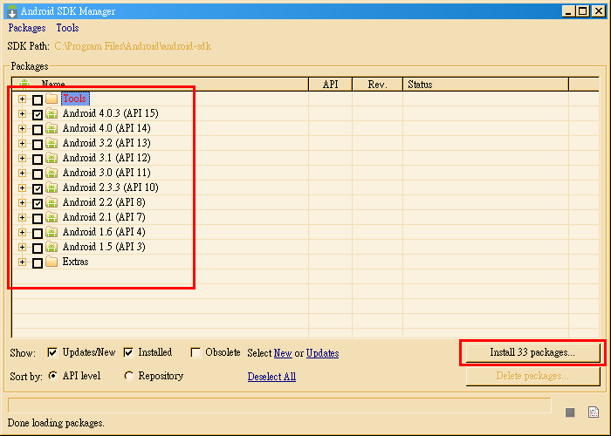Check the Android 4.0 (API 14) checkbox
Image resolution: width=611 pixels, height=436 pixels.
tap(38, 130)
